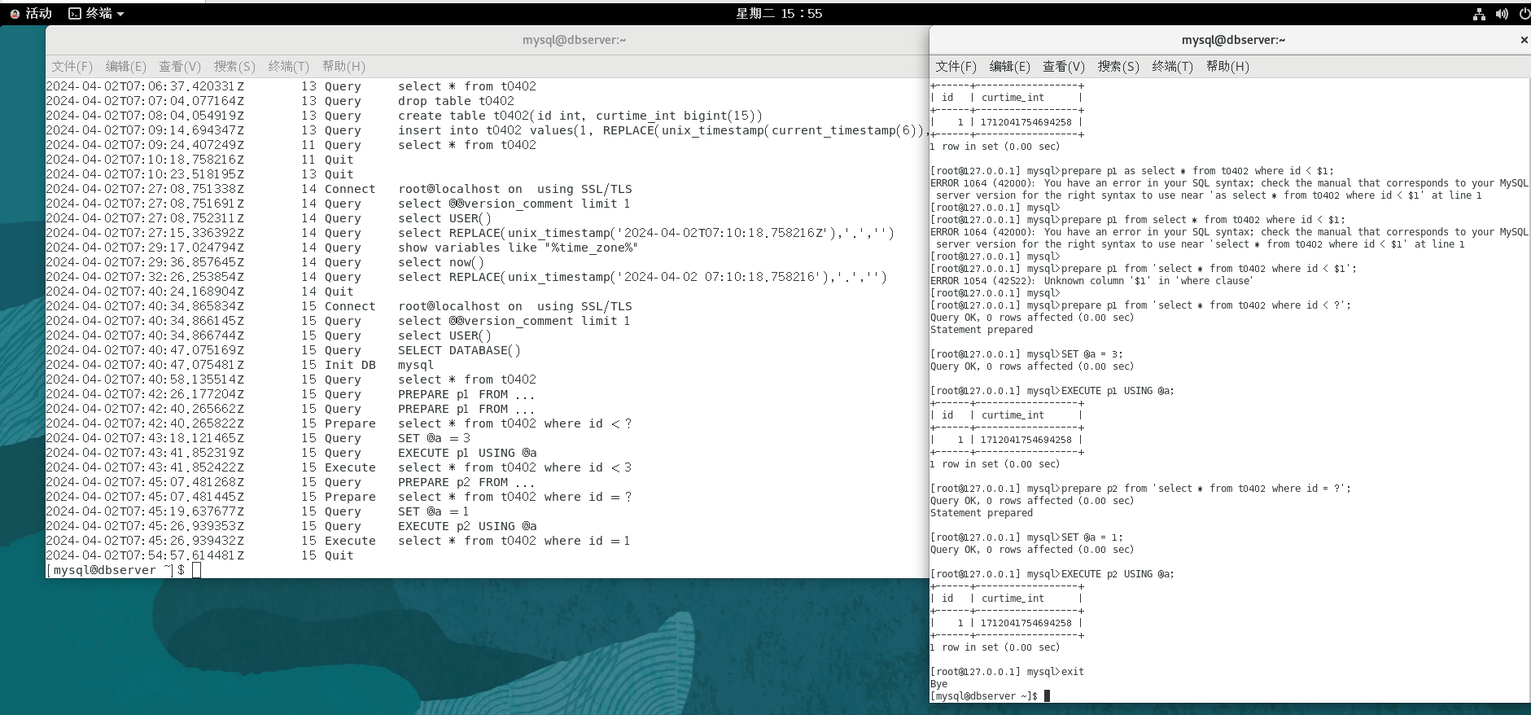Viewport: 1531px width, 715px height.
Task: Click the last log line '15 Quit'
Action: [x=327, y=555]
